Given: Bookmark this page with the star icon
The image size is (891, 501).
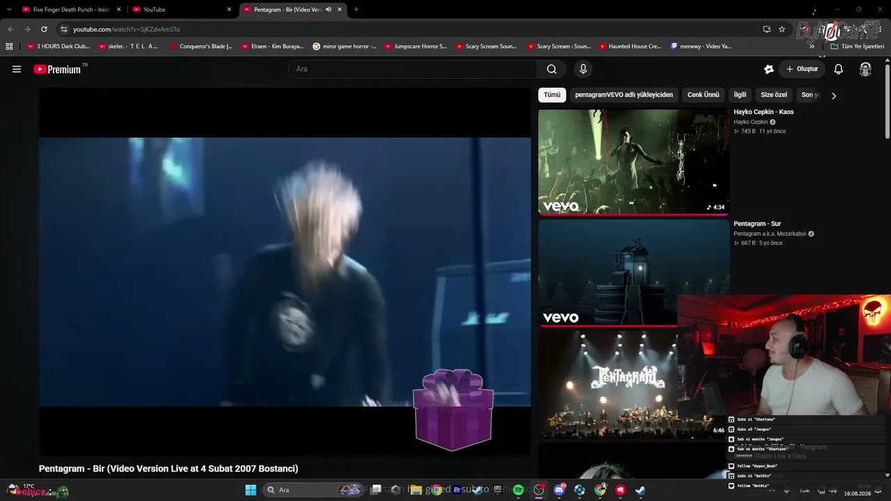Looking at the screenshot, I should pyautogui.click(x=782, y=29).
